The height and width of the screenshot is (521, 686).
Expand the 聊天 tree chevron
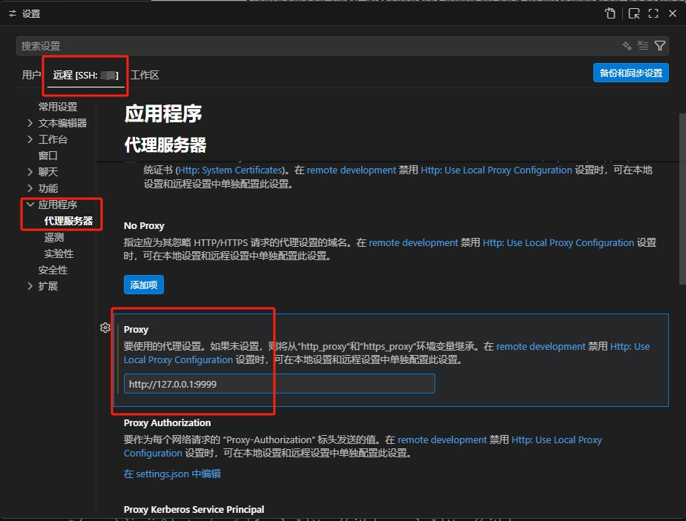coord(30,172)
